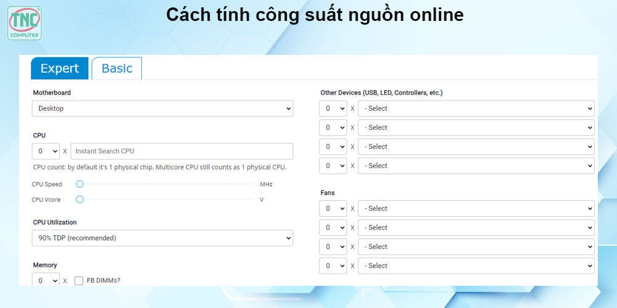Open first Other Devices quantity dropdown

(333, 108)
